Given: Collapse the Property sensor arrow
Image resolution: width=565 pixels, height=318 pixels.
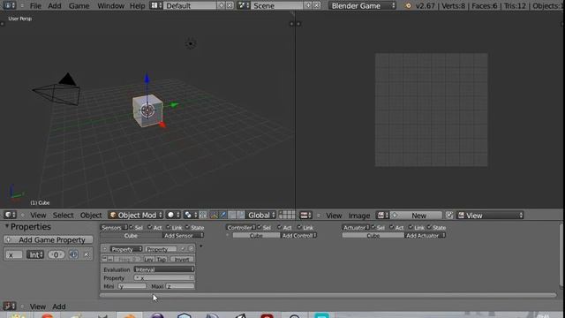Looking at the screenshot, I should pyautogui.click(x=105, y=249).
